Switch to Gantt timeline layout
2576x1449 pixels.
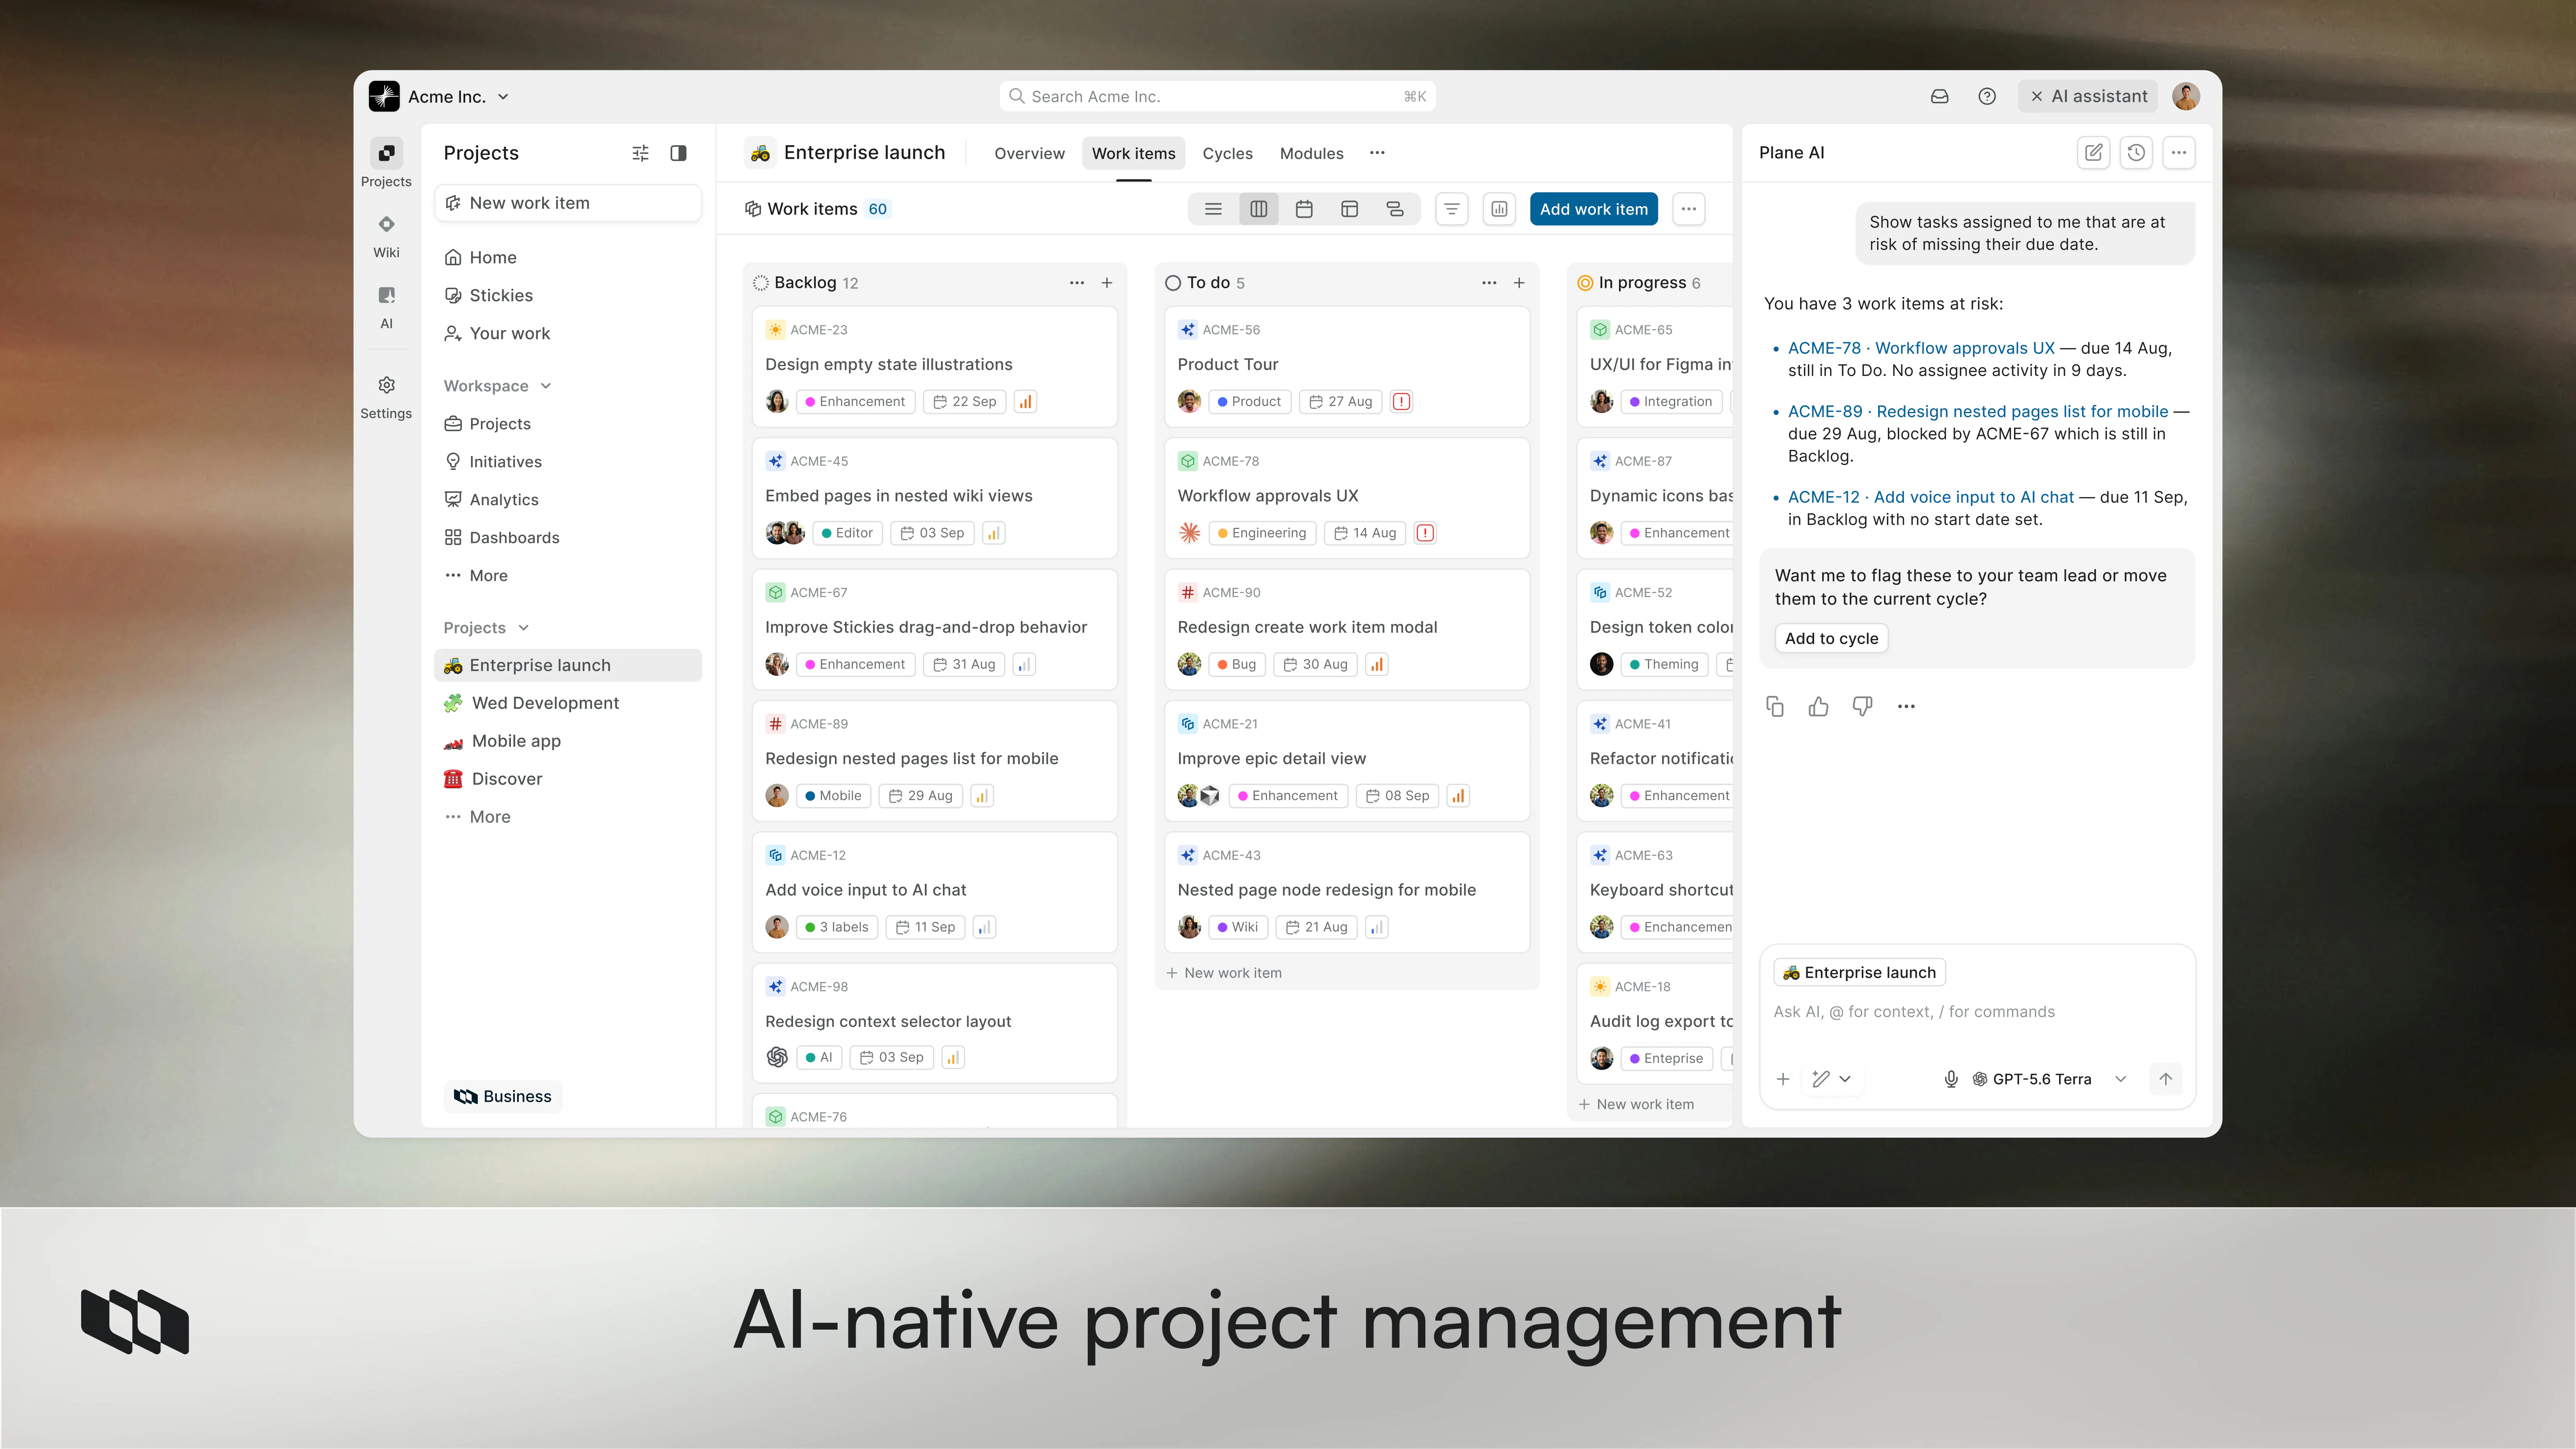coord(1395,209)
